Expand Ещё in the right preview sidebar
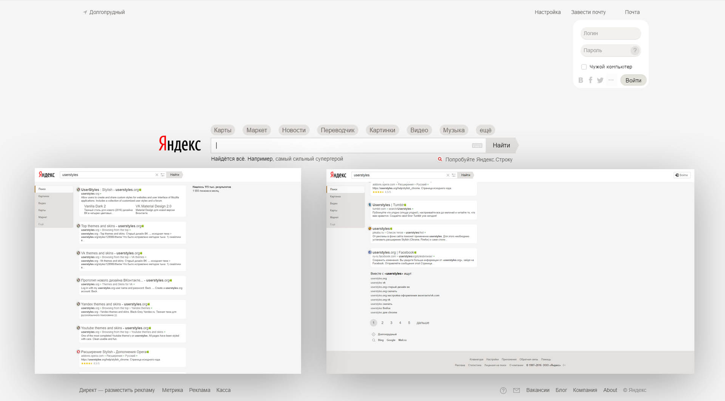The height and width of the screenshot is (401, 725). (x=333, y=224)
